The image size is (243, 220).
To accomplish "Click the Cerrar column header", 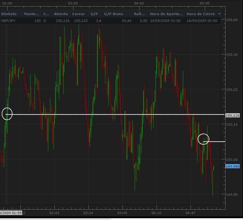I will point(78,14).
